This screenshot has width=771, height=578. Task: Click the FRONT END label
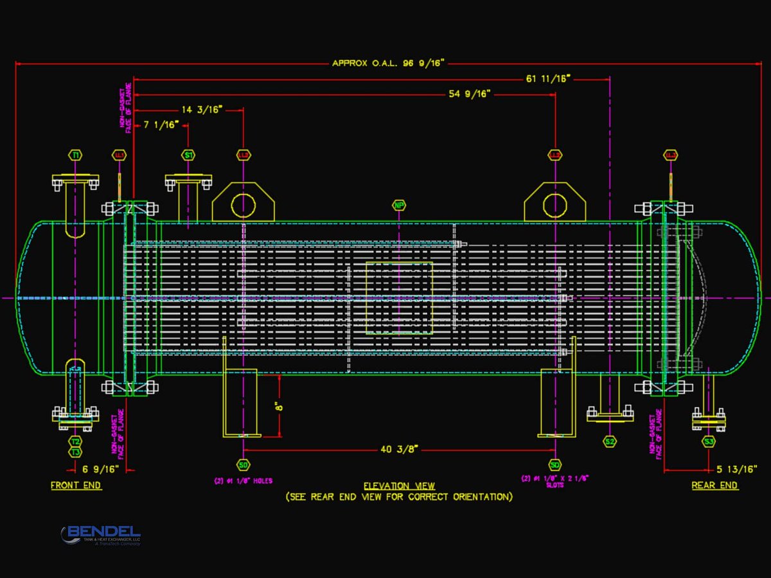tap(76, 486)
